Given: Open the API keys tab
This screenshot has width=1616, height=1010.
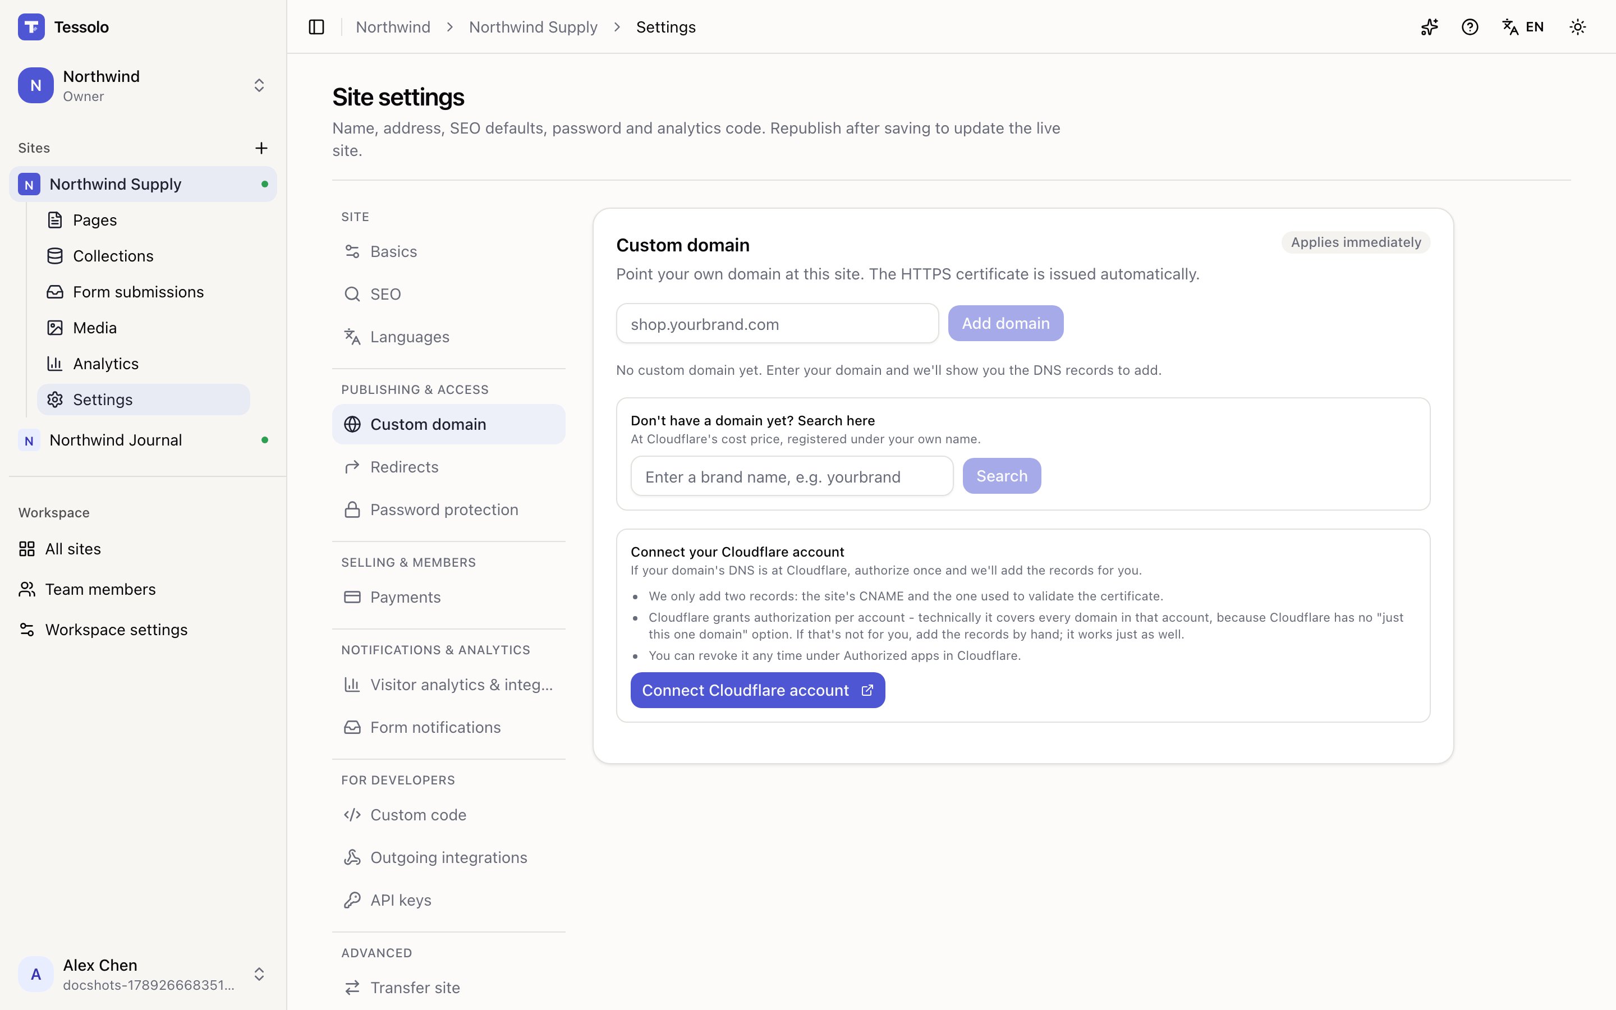Looking at the screenshot, I should 449,901.
